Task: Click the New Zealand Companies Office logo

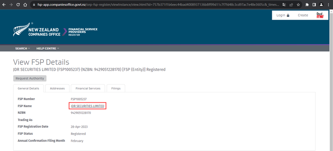Action: coord(37,30)
